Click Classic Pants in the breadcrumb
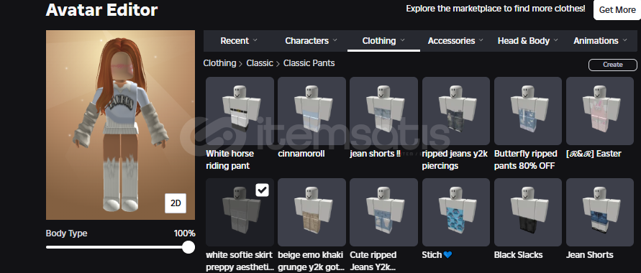641x273 pixels. (x=309, y=63)
